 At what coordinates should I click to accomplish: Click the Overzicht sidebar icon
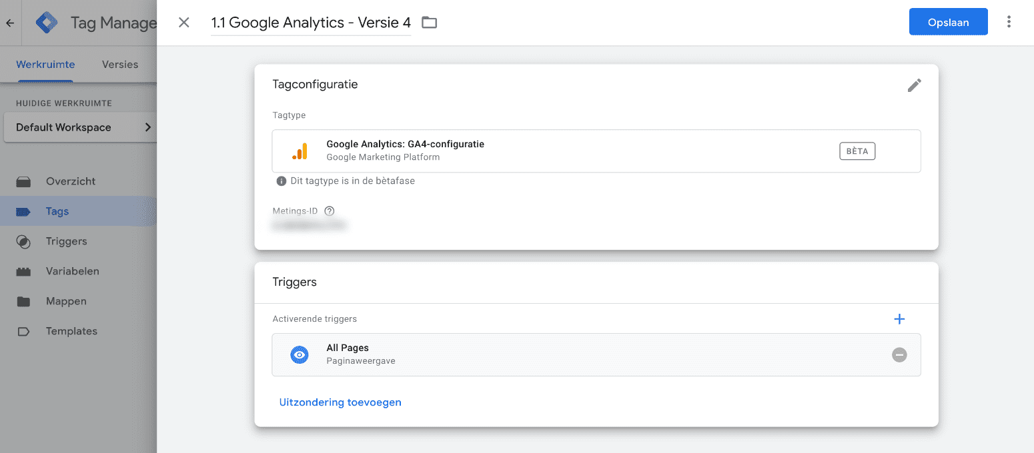click(x=23, y=181)
